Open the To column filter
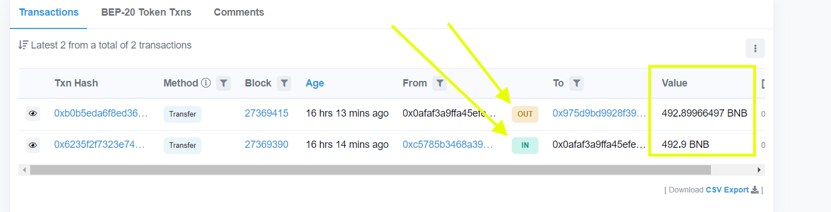Image resolution: width=831 pixels, height=212 pixels. pos(577,83)
